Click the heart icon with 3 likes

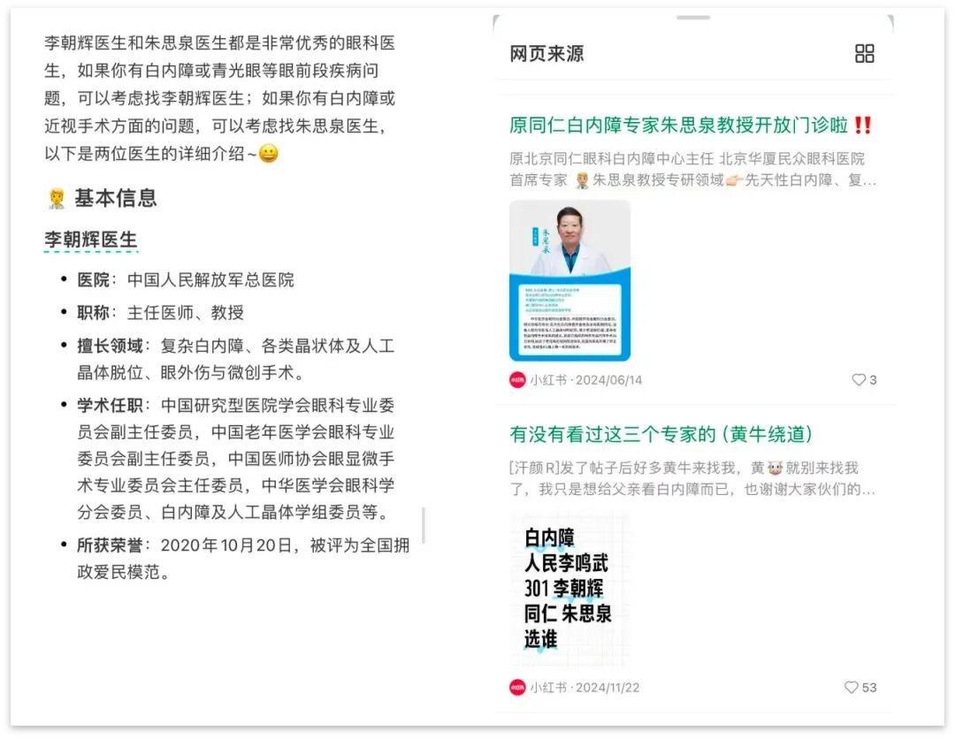tap(858, 380)
